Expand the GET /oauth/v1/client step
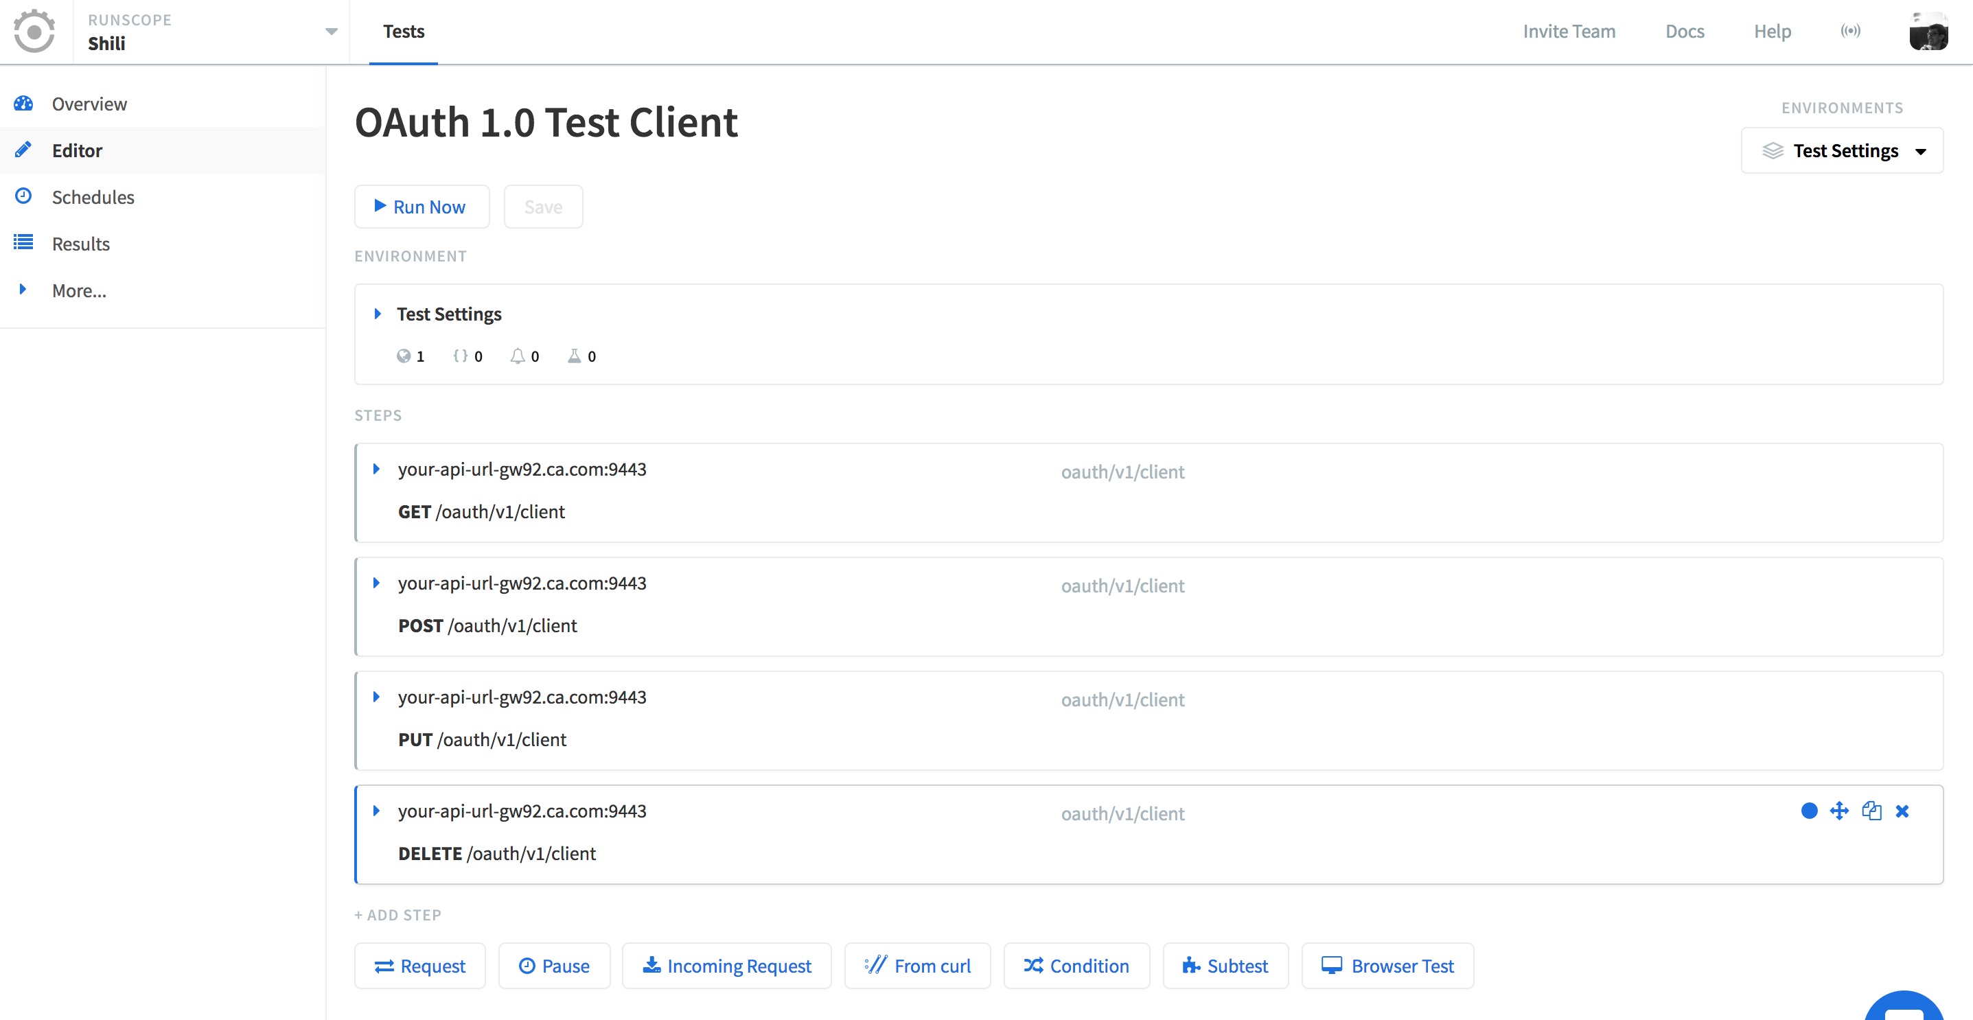Viewport: 1973px width, 1020px height. (376, 469)
